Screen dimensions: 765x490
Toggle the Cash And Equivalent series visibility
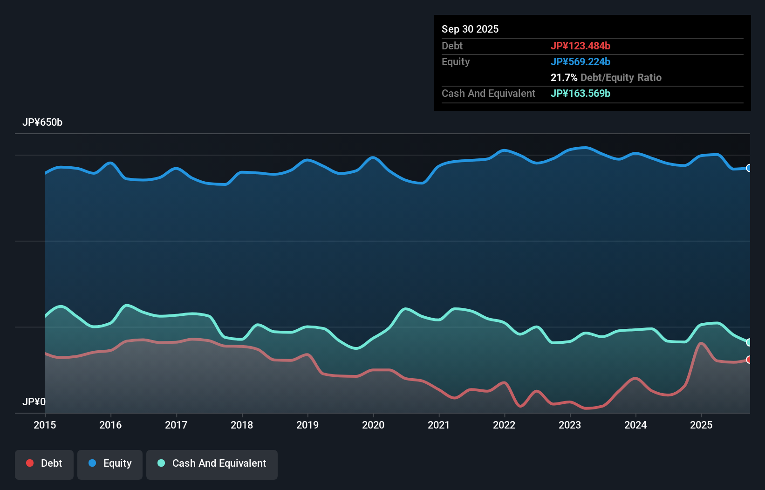[212, 463]
